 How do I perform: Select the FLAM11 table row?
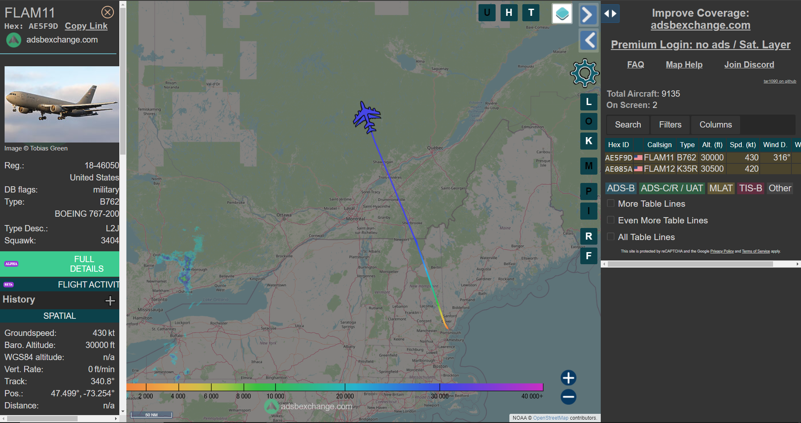point(703,158)
